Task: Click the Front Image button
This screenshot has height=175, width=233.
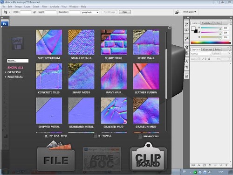Action: point(109,12)
